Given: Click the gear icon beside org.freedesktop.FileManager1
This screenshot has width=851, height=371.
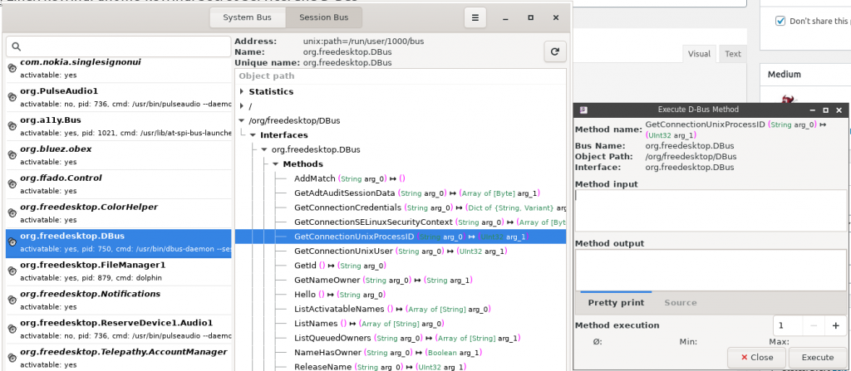Looking at the screenshot, I should (x=12, y=271).
